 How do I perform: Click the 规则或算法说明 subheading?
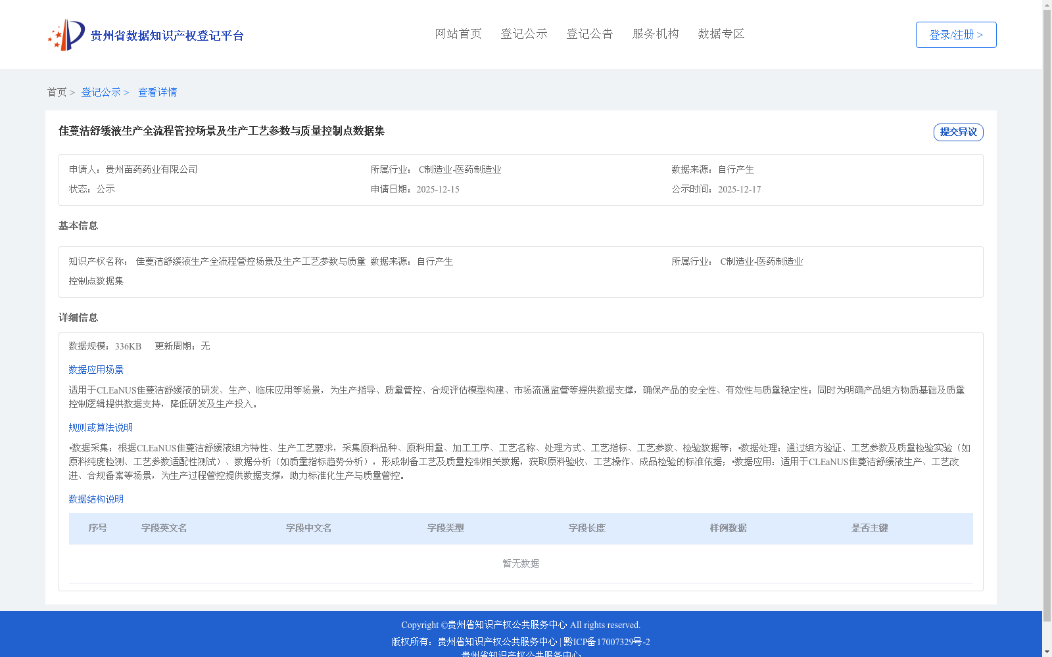[101, 428]
